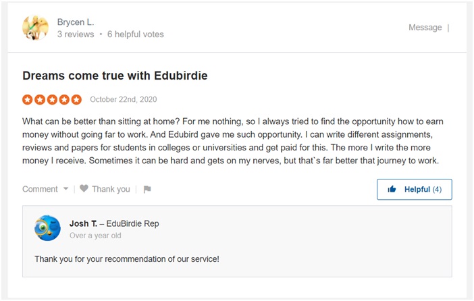Click the Over a year old timestamp
This screenshot has height=301, width=474.
pos(95,236)
